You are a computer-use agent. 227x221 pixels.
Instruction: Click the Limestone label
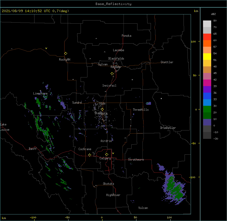coord(40,93)
